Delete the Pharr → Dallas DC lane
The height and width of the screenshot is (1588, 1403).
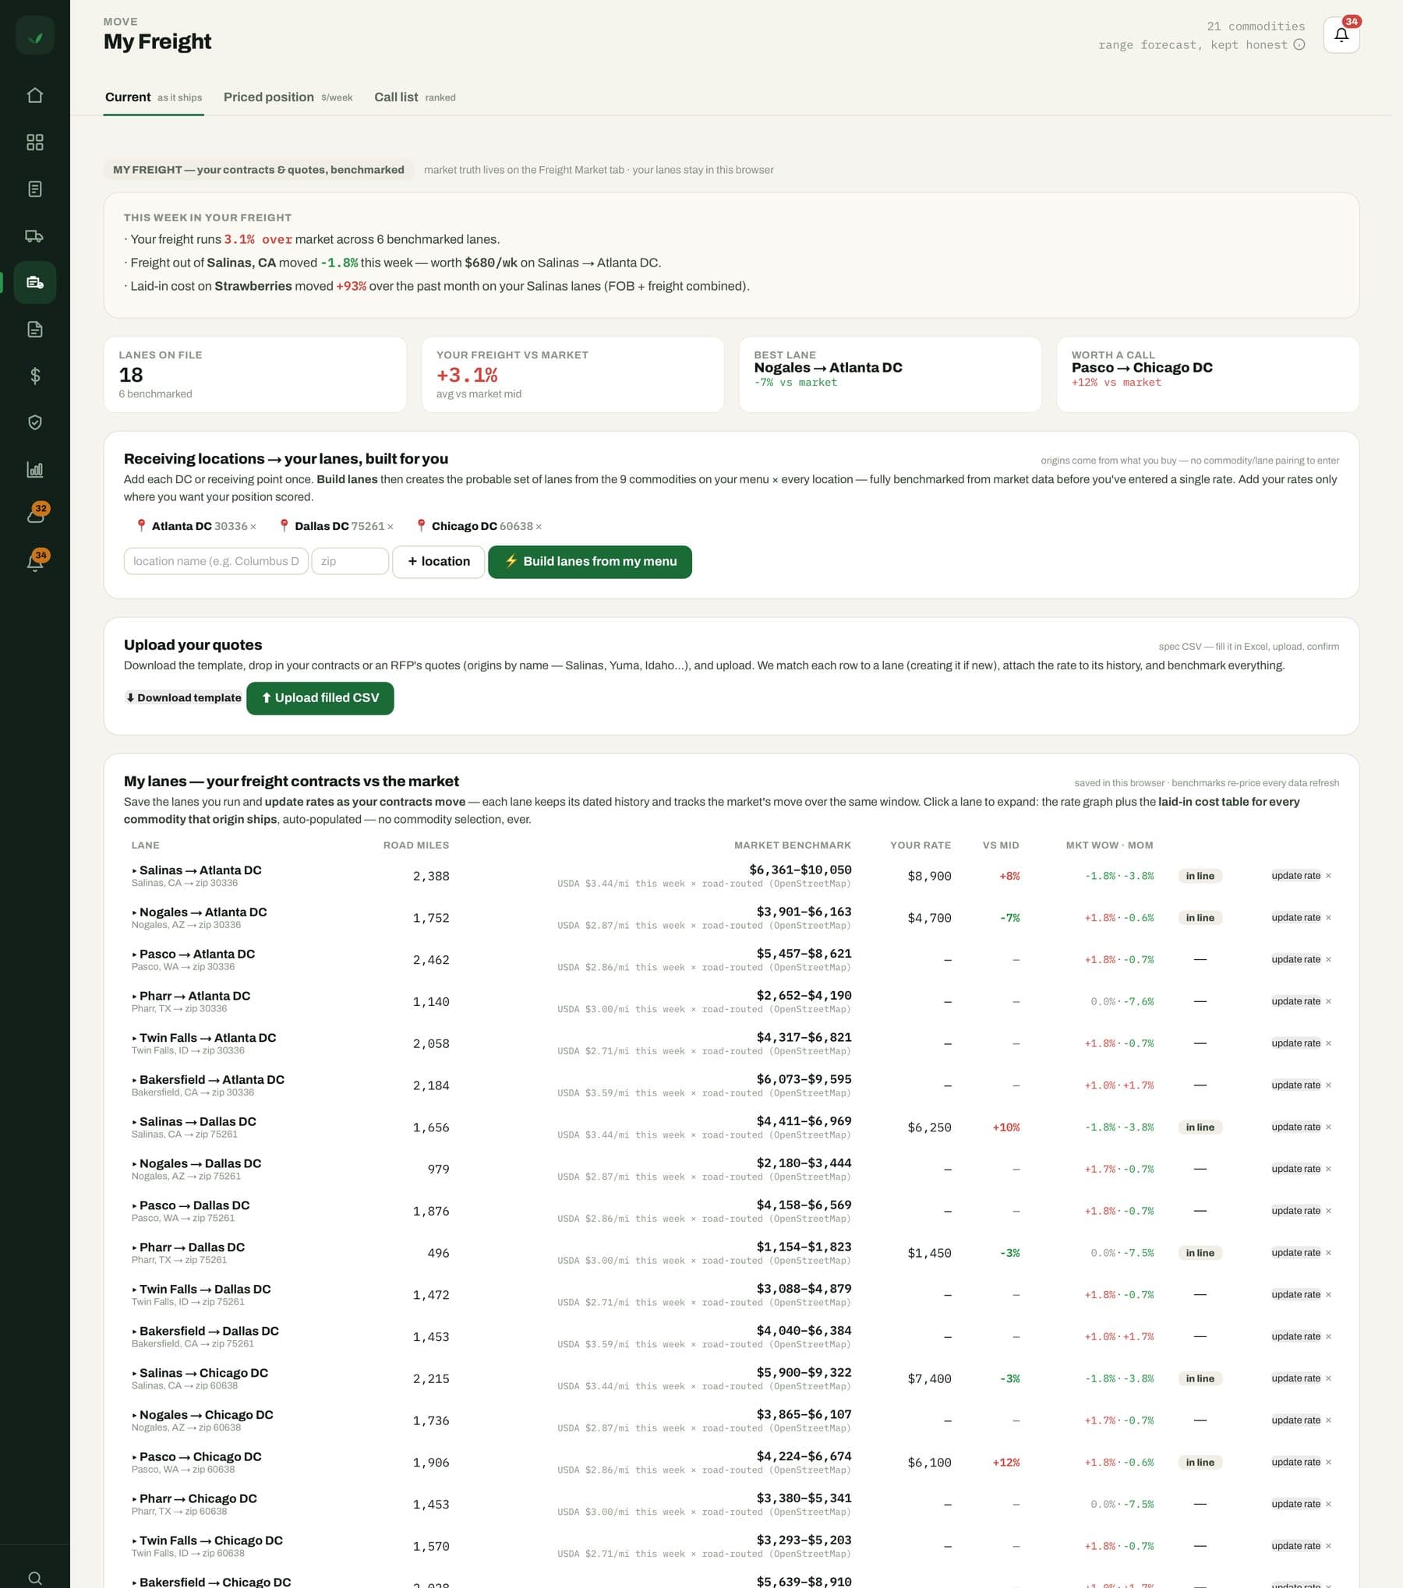1328,1253
